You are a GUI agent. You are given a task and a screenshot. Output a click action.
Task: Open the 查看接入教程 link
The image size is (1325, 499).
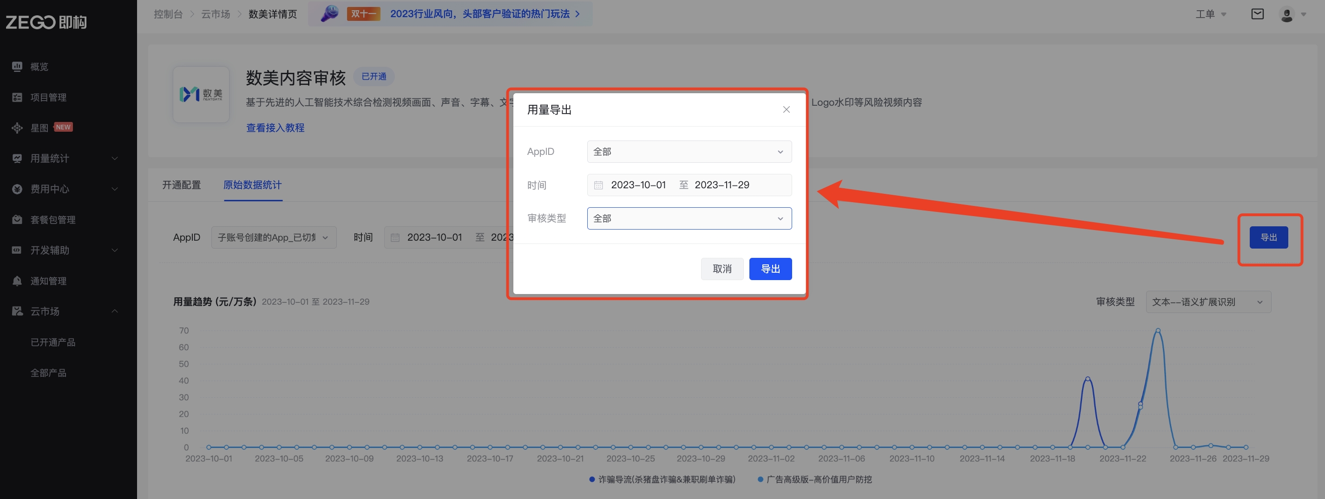(275, 128)
